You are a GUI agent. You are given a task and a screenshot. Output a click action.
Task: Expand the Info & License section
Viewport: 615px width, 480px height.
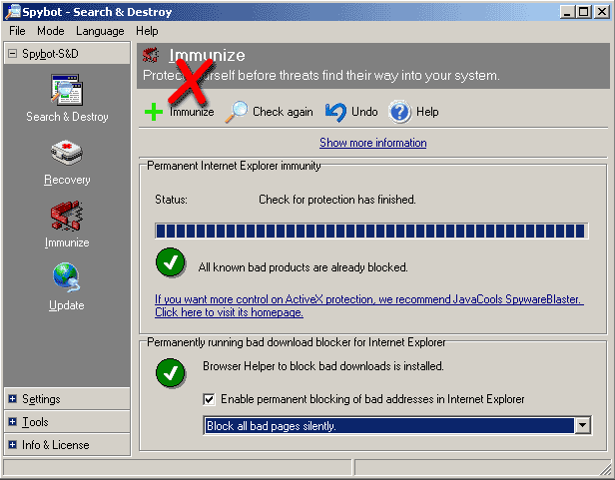[x=13, y=445]
